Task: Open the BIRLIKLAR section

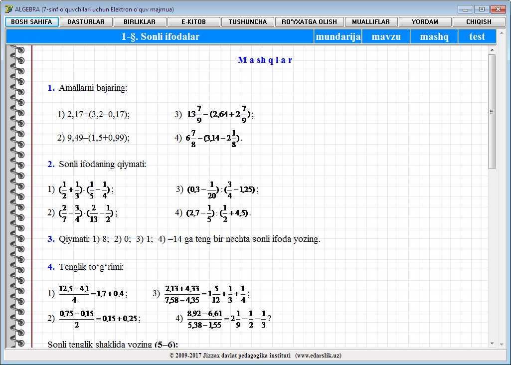Action: 140,22
